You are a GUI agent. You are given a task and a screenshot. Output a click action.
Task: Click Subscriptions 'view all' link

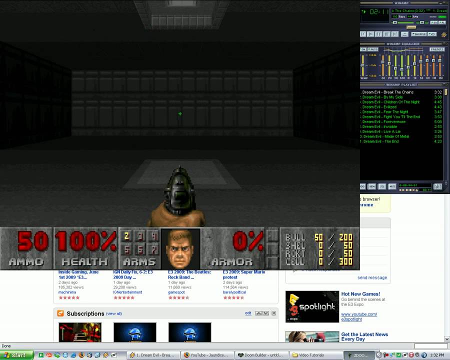coord(114,314)
